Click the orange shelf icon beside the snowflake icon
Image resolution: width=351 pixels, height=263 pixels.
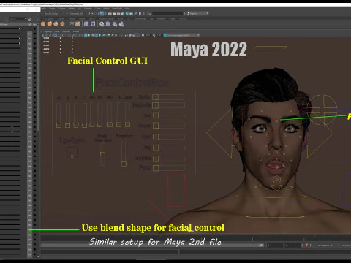[78, 24]
